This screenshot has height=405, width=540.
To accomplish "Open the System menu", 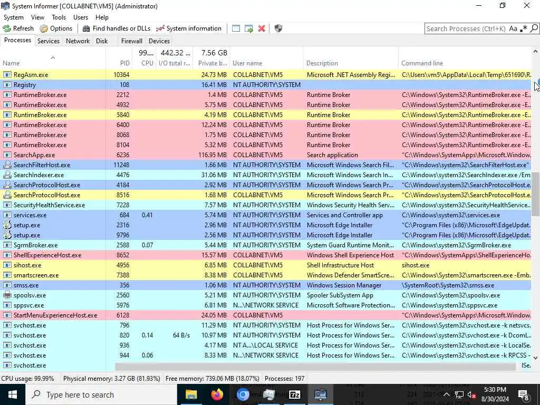I will (13, 17).
